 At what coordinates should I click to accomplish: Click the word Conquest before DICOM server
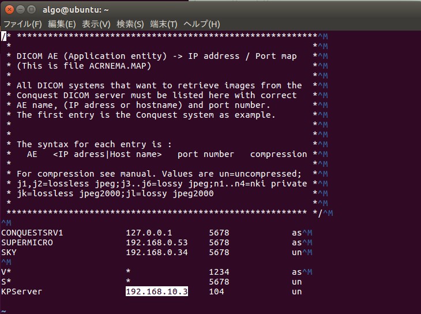point(37,95)
